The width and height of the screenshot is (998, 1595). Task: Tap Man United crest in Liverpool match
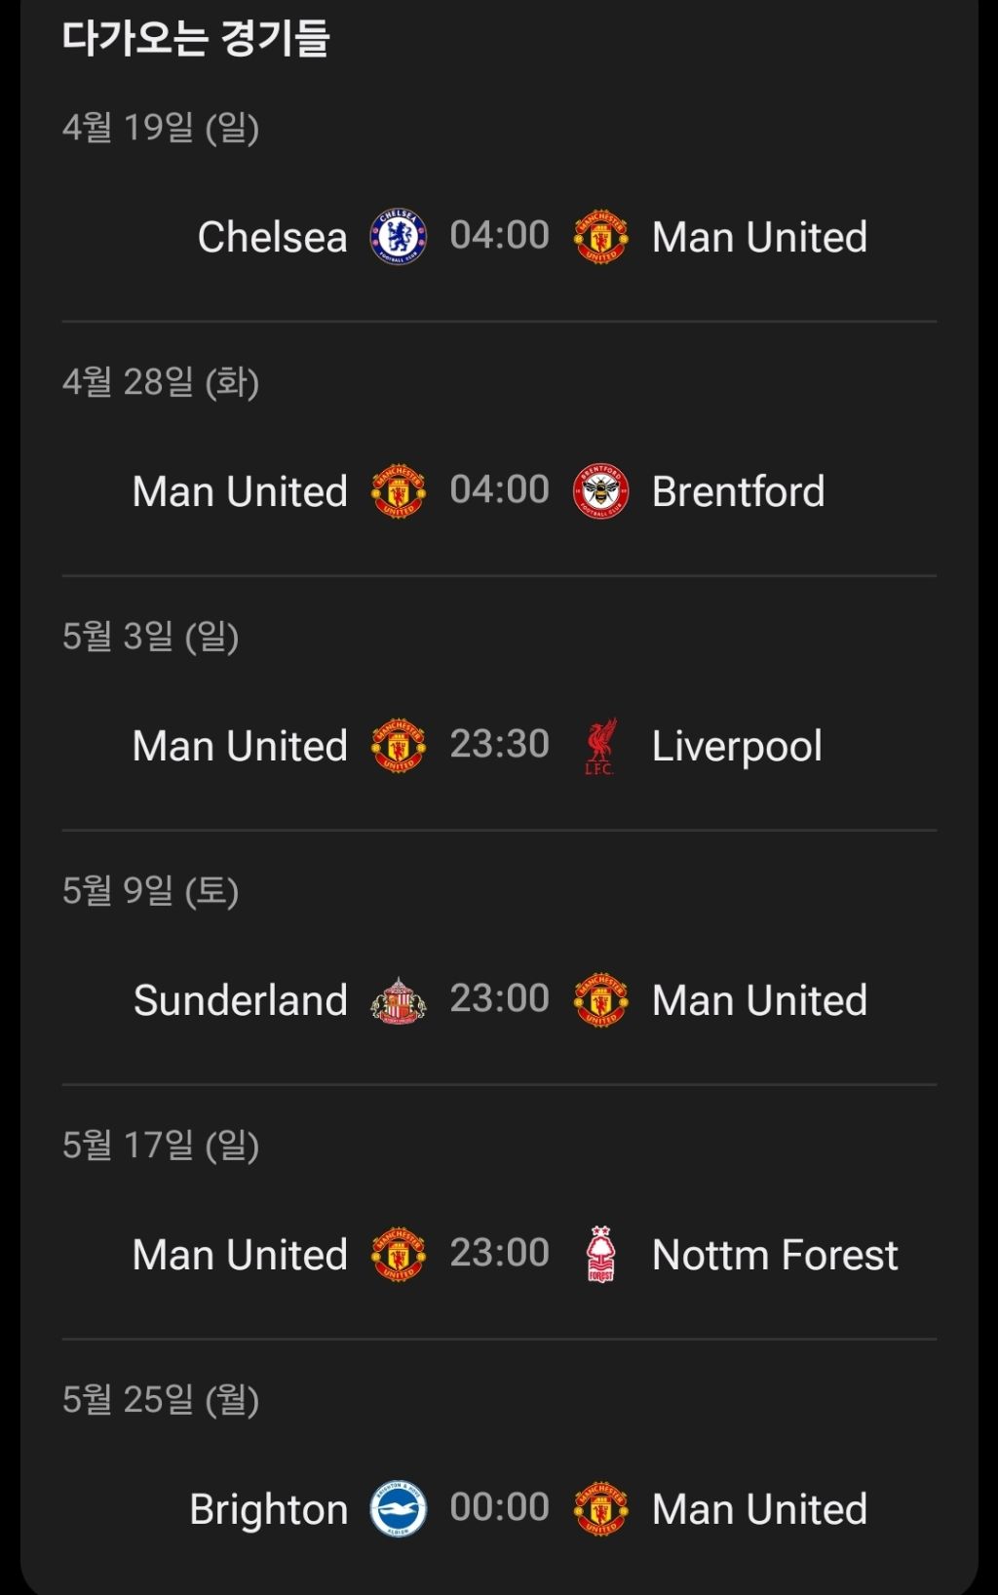[x=398, y=747]
